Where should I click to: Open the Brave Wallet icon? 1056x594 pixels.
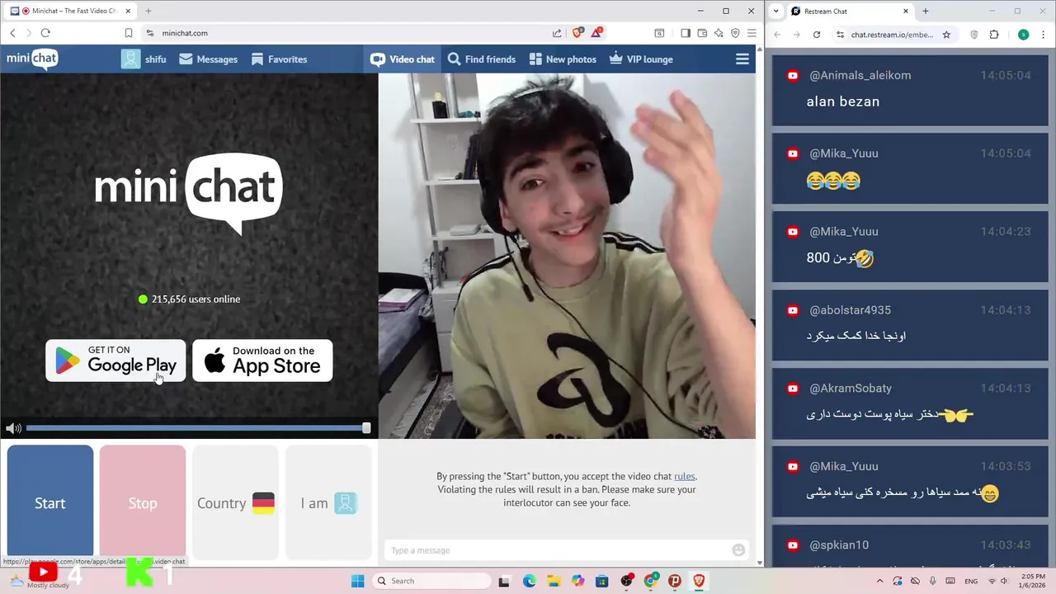702,33
